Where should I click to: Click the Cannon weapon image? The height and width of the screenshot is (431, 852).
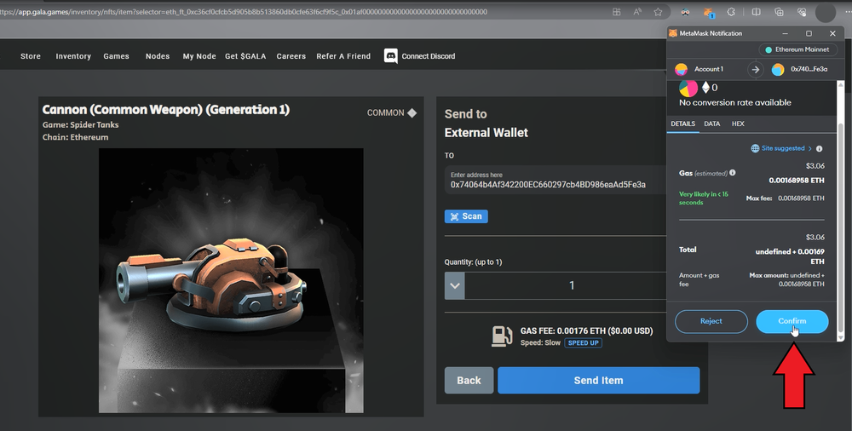pyautogui.click(x=231, y=280)
